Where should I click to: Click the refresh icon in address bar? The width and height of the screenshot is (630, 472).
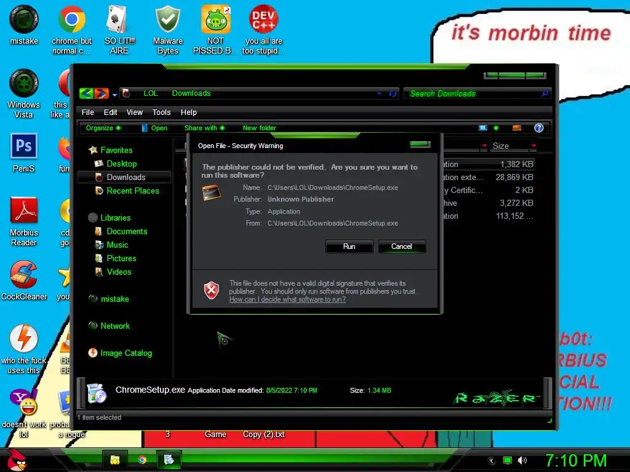tap(393, 93)
